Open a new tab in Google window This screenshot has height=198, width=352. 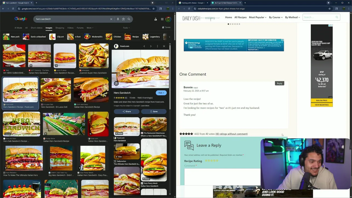pyautogui.click(x=36, y=3)
